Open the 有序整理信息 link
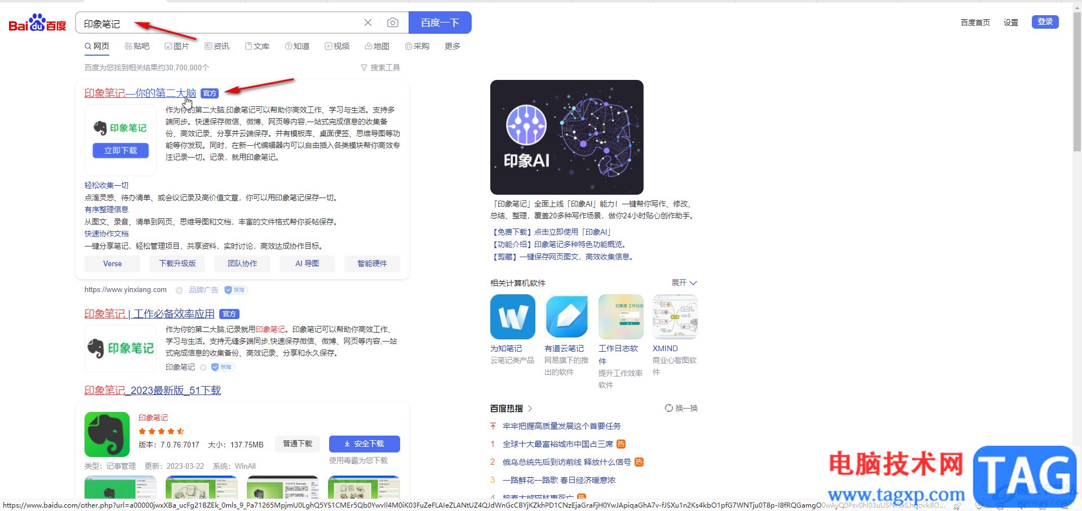Screen dimensions: 1082x511 (x=107, y=209)
